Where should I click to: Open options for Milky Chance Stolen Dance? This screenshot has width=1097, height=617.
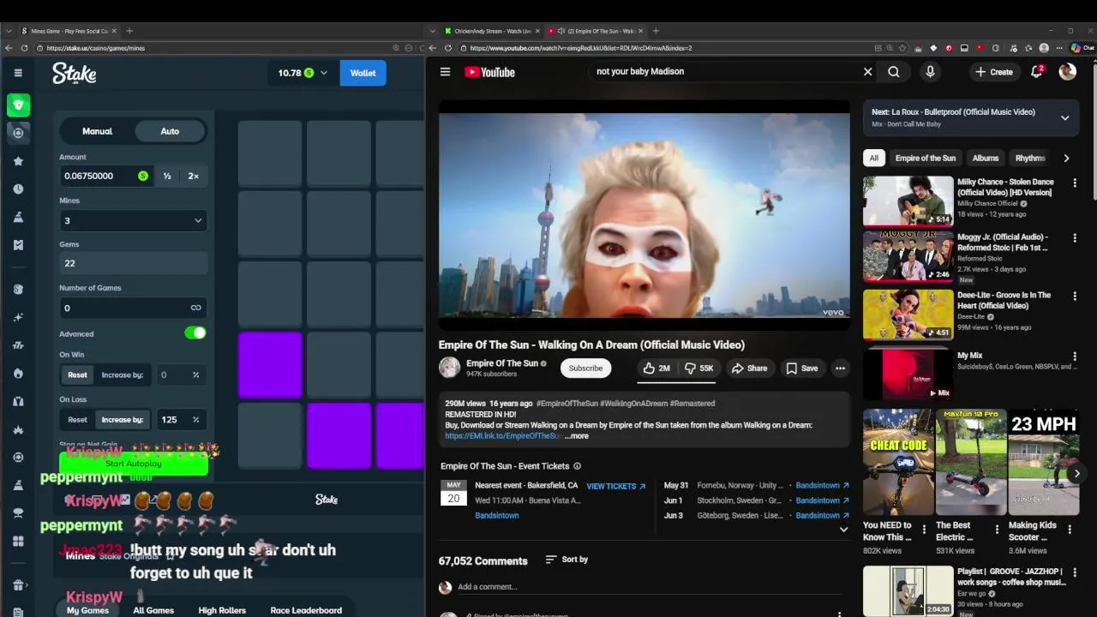pyautogui.click(x=1074, y=183)
